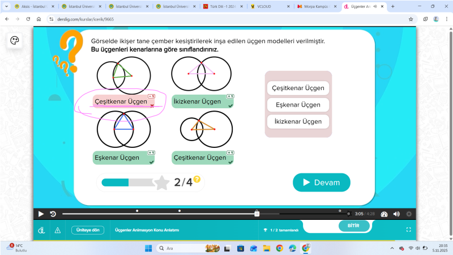
Task: Switch to the Aksis - İstanbul tab
Action: tap(35, 6)
